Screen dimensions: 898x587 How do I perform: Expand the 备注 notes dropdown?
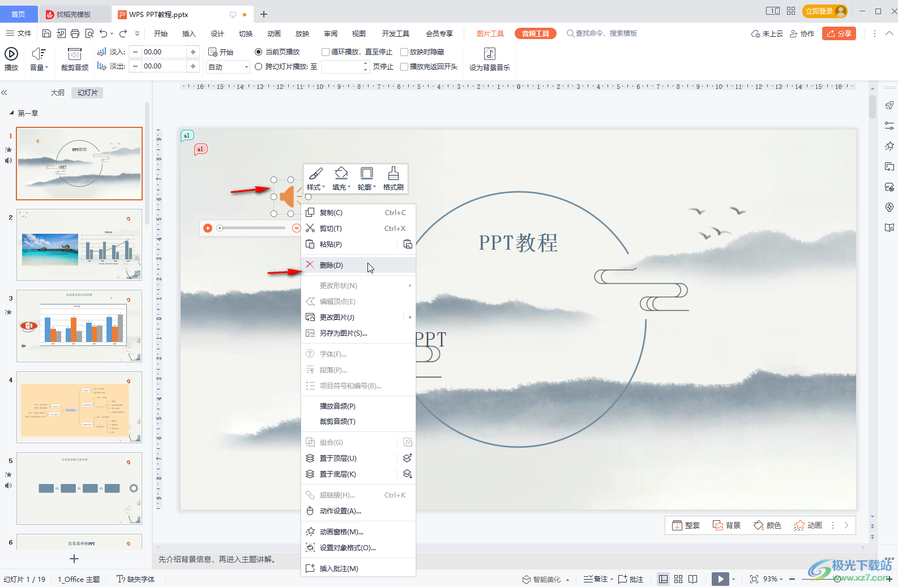click(612, 579)
